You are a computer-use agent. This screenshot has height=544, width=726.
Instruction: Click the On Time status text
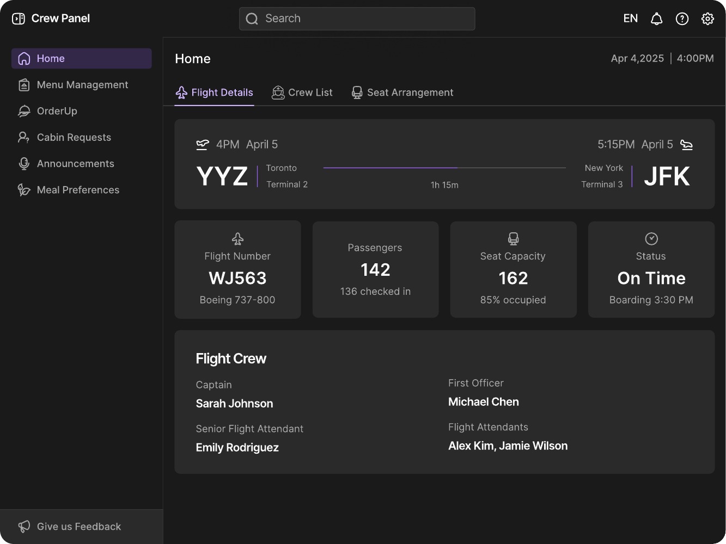point(651,279)
